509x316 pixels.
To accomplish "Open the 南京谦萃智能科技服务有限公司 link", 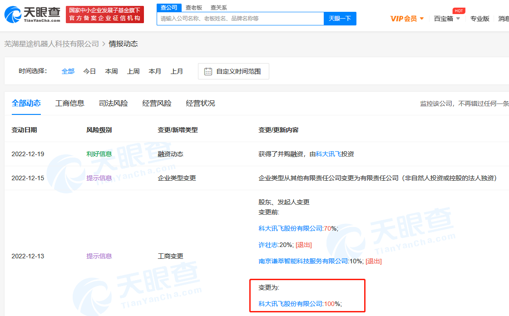I will [303, 261].
